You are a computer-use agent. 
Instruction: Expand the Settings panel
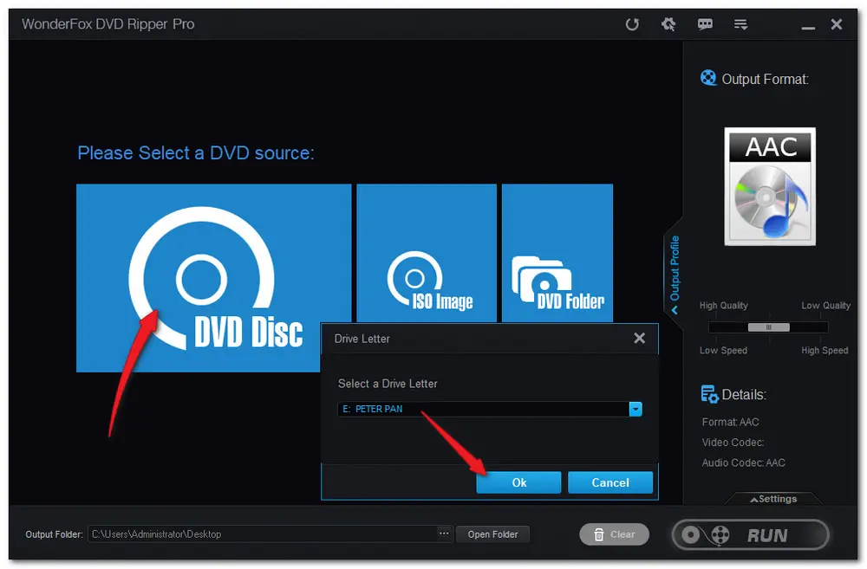click(x=773, y=499)
